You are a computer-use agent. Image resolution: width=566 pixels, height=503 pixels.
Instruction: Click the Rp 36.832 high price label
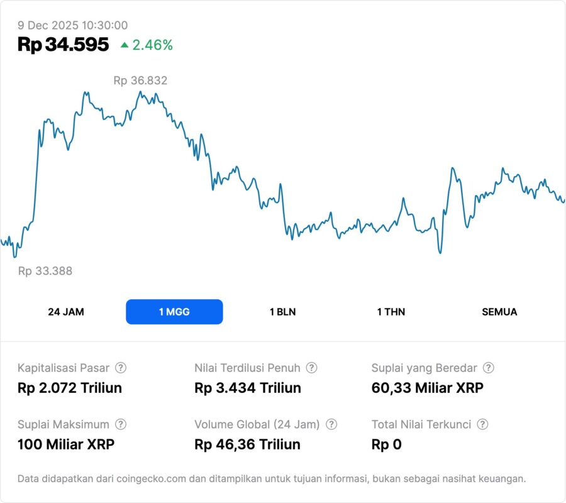(x=140, y=80)
